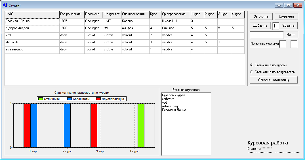This screenshot has height=160, width=305.
Task: Click the Загрузить button
Action: coord(261,16)
